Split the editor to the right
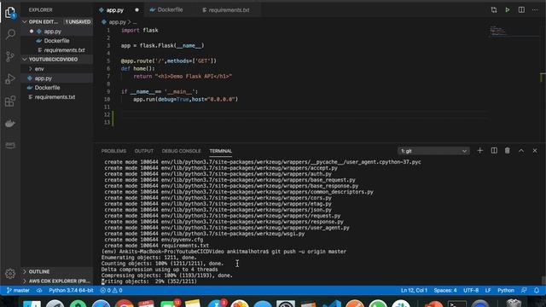This screenshot has width=546, height=307. tap(521, 9)
